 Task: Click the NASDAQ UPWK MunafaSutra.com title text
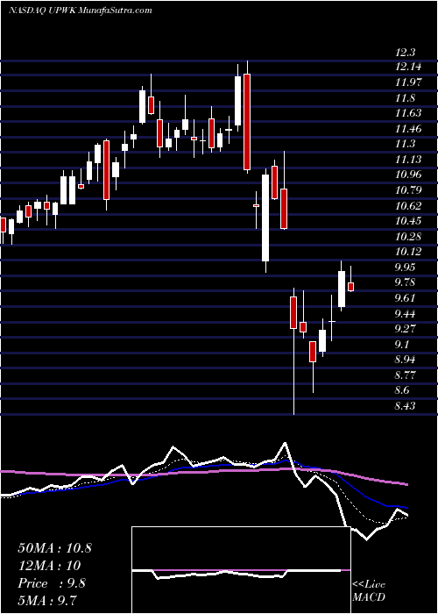coord(81,11)
